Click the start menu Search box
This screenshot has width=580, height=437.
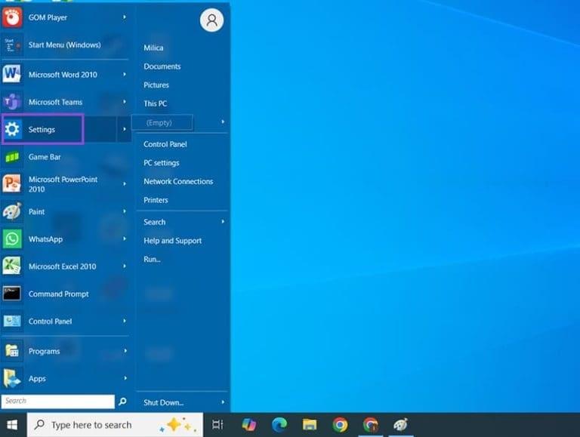click(x=57, y=402)
